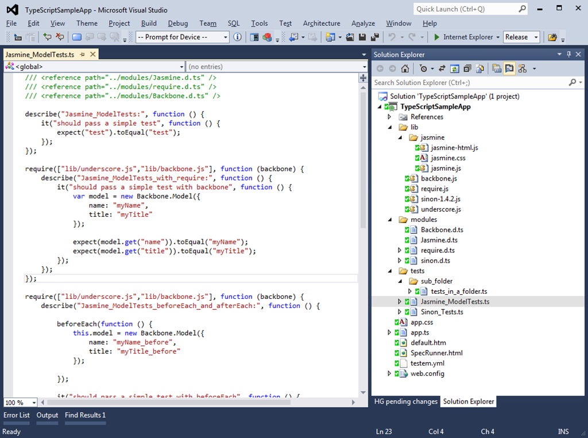Toggle the Preview Selected Items icon
Viewport: 588px width, 438px height.
pos(509,68)
